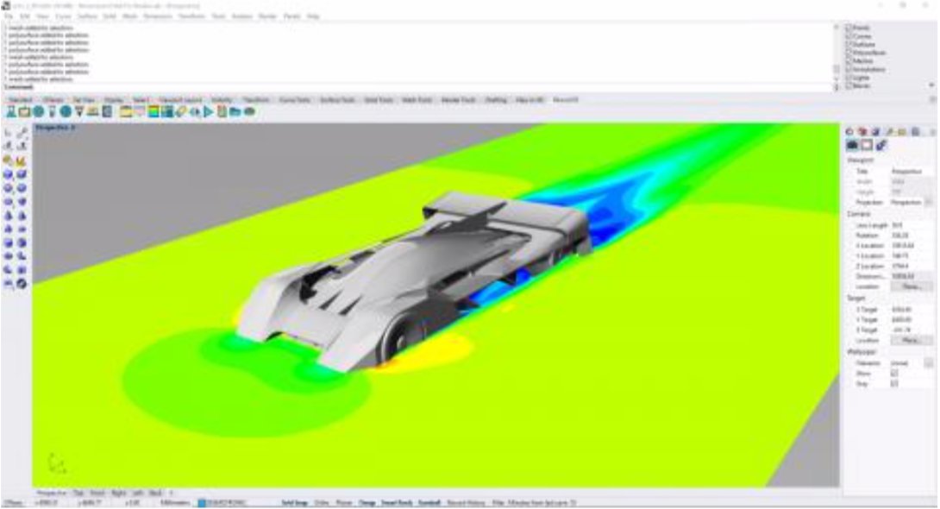Toggle Record History in status bar

pos(467,502)
